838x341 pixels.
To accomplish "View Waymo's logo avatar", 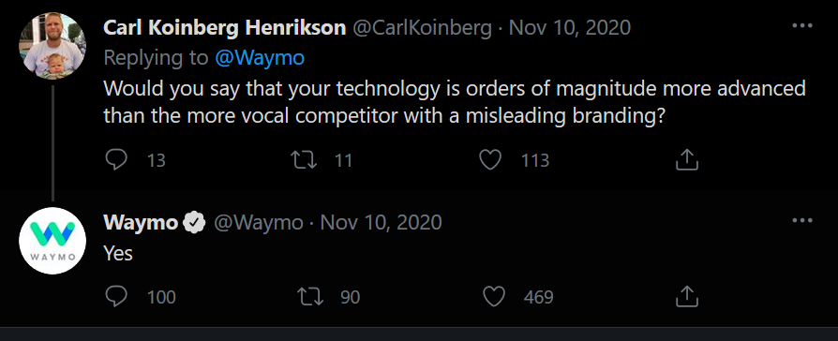I will pos(52,241).
